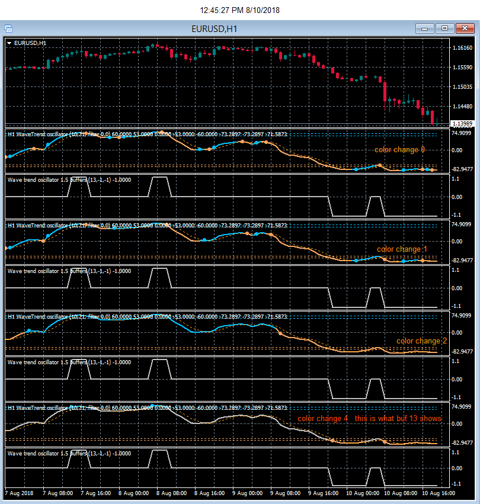Click the 7 Aug 2018 date label
The image size is (480, 504).
click(19, 493)
